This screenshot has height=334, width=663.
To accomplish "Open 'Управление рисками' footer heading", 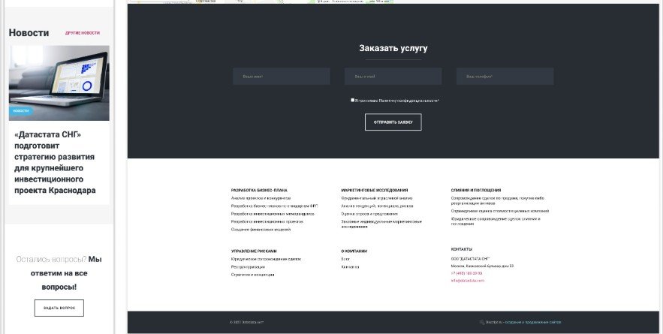I will (254, 251).
